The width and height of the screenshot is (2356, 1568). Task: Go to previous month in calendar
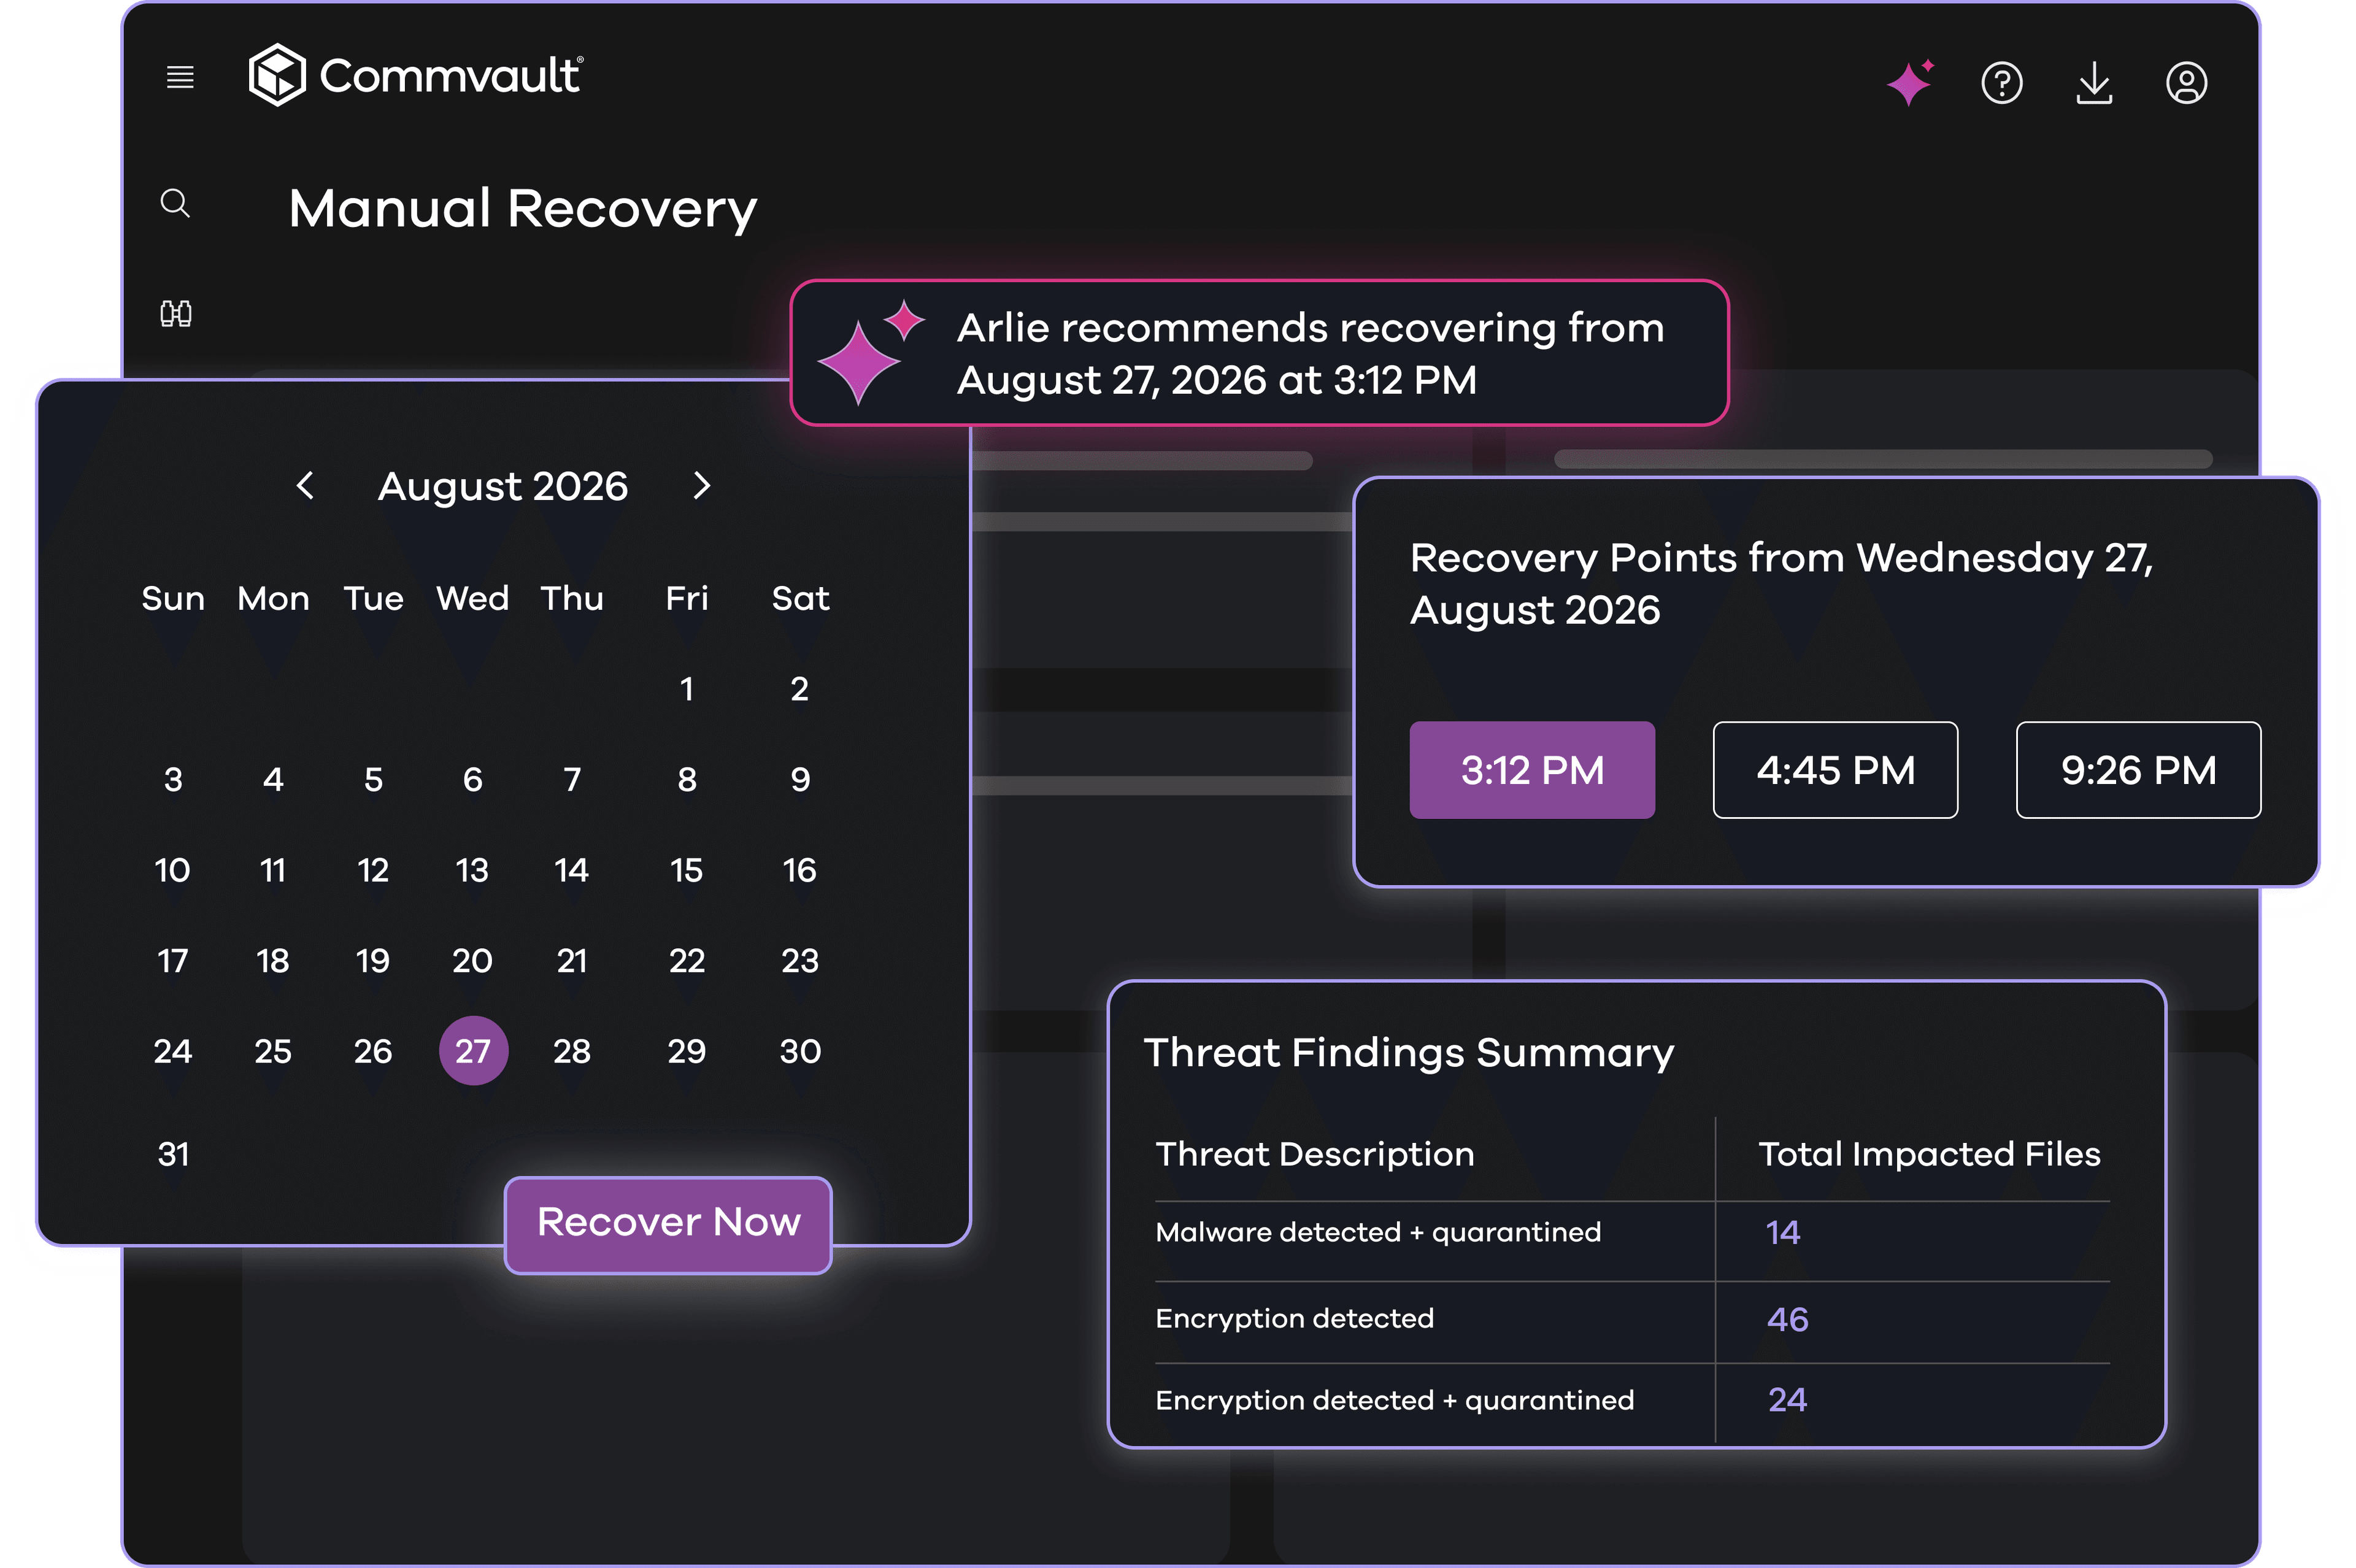306,486
